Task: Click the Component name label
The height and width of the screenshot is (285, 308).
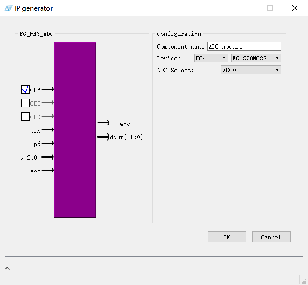Action: [180, 46]
